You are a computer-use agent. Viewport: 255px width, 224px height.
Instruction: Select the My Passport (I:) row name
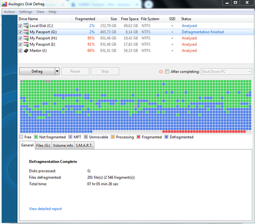point(42,44)
